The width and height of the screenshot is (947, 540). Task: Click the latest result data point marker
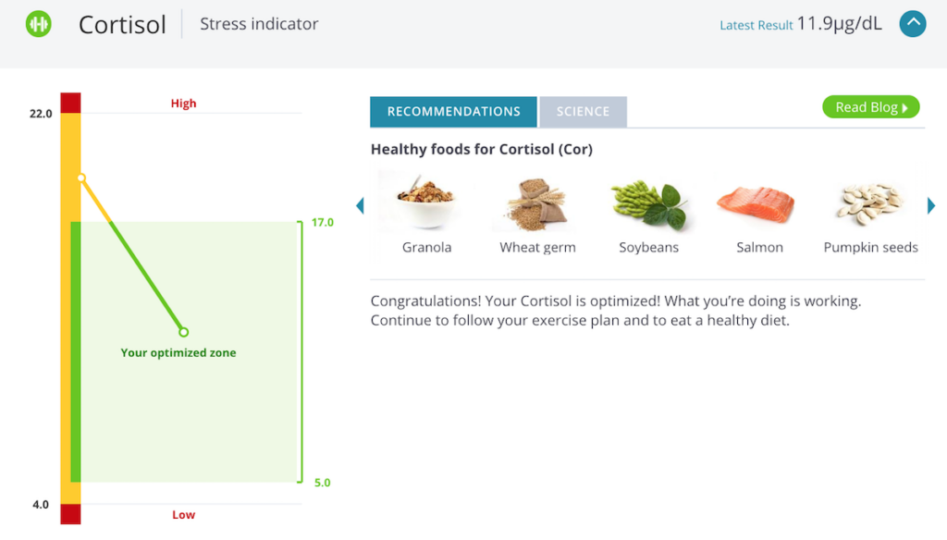pos(183,332)
